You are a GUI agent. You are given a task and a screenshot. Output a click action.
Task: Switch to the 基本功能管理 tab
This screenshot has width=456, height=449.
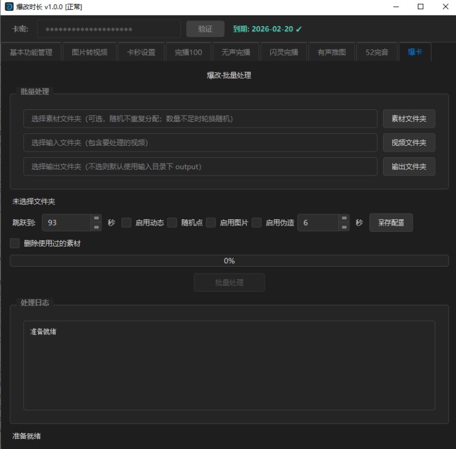[31, 52]
